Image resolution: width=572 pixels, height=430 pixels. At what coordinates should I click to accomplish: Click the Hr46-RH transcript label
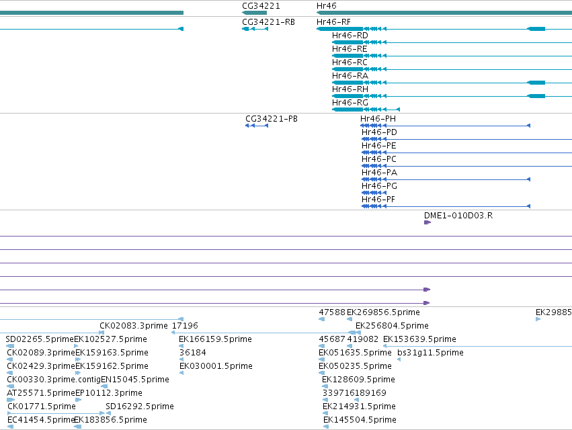[350, 89]
